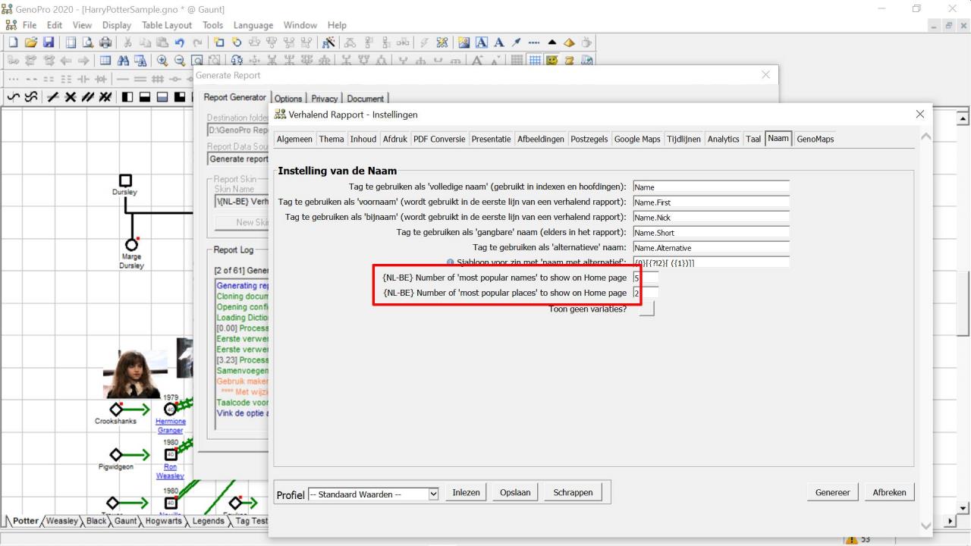Click the Genereer button
Image resolution: width=971 pixels, height=546 pixels.
[x=832, y=492]
